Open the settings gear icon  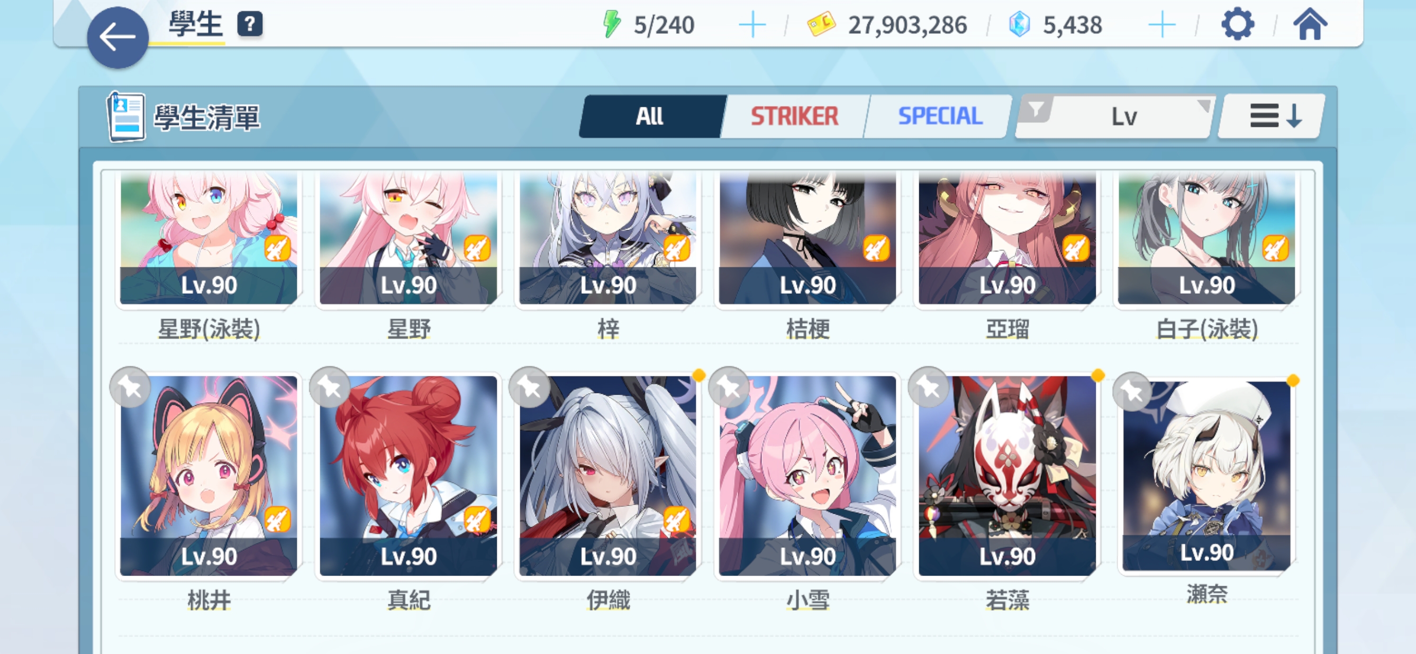click(1237, 25)
